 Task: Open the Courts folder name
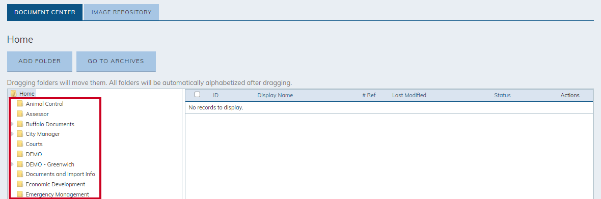pos(34,144)
